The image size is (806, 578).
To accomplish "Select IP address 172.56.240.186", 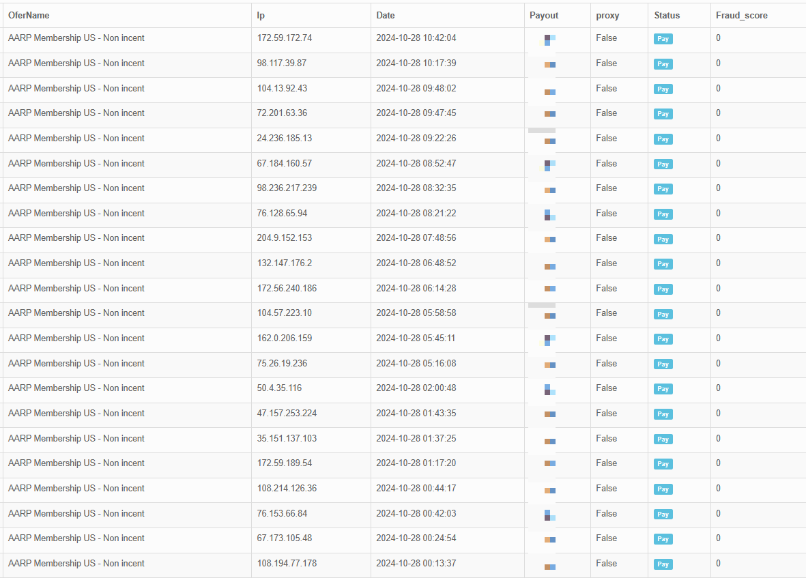I will point(287,288).
